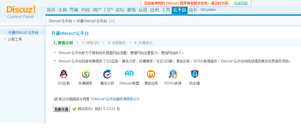Click the 在线升级 upgrade link
The image size is (301, 132).
[241, 3]
